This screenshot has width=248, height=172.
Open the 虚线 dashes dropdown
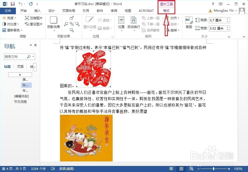[x=105, y=20]
